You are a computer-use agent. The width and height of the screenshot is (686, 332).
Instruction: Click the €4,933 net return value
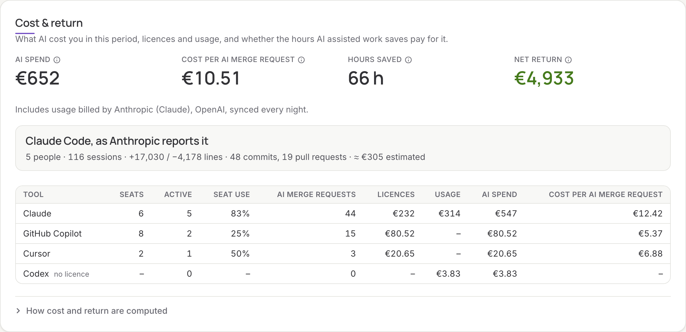click(x=544, y=78)
